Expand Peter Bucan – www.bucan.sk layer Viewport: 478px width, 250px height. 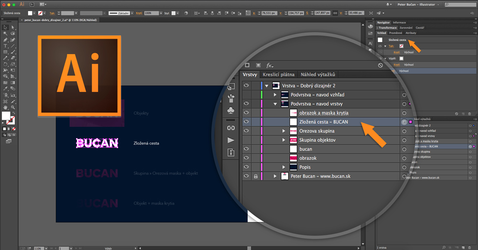[275, 176]
